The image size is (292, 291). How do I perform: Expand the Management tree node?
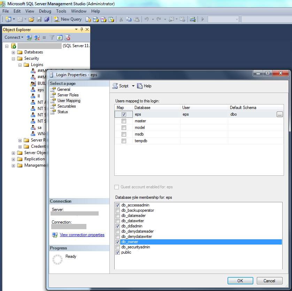click(13, 166)
